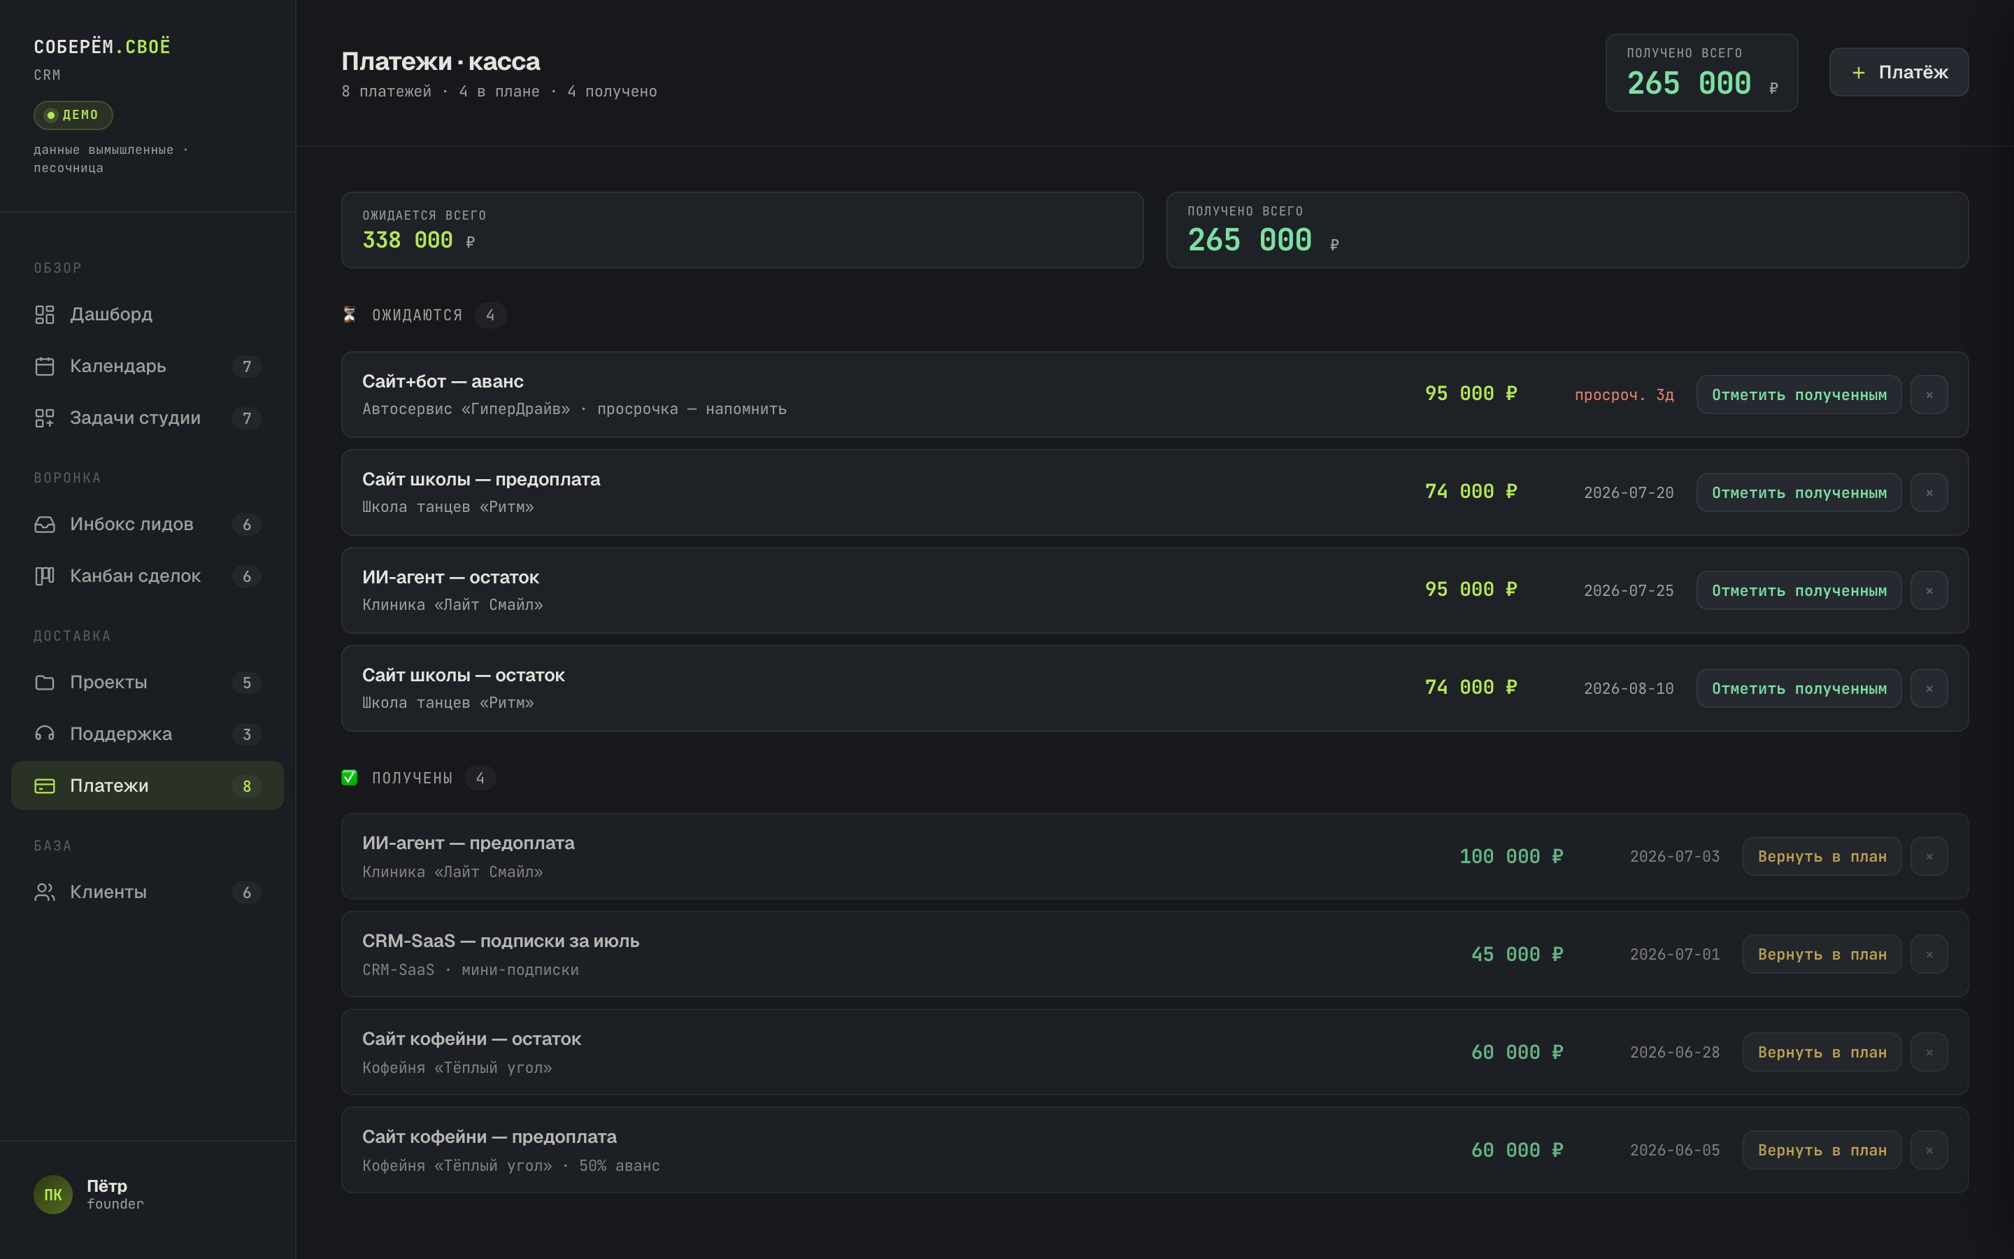The height and width of the screenshot is (1259, 2014).
Task: Return Сайт кофейни — остаток to plan
Action: [x=1822, y=1053]
